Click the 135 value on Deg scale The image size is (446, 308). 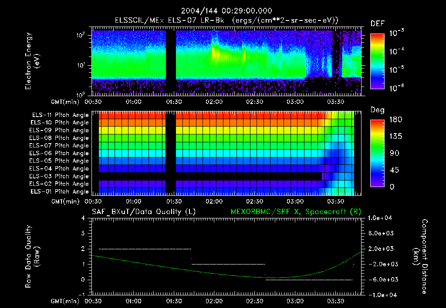point(395,136)
